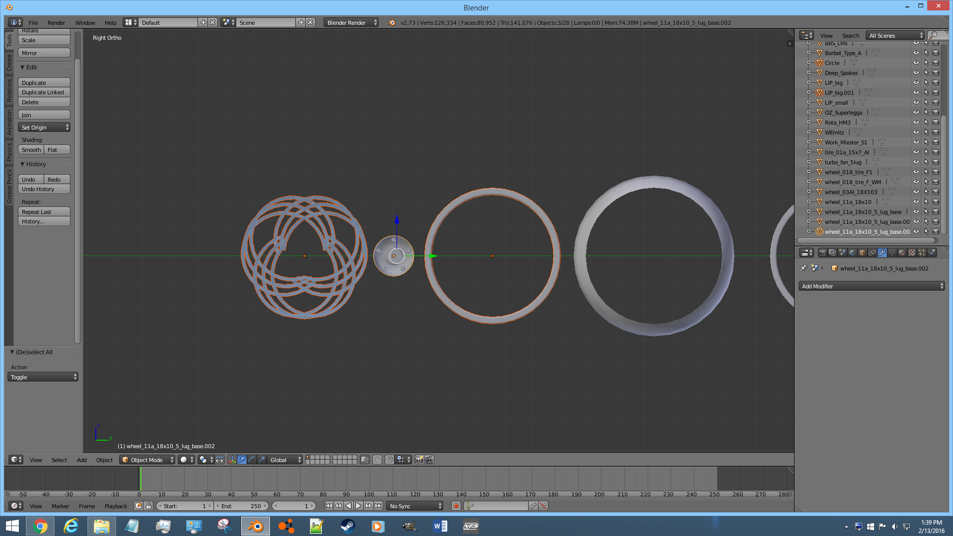Click the Join button
Image resolution: width=953 pixels, height=536 pixels.
44,115
